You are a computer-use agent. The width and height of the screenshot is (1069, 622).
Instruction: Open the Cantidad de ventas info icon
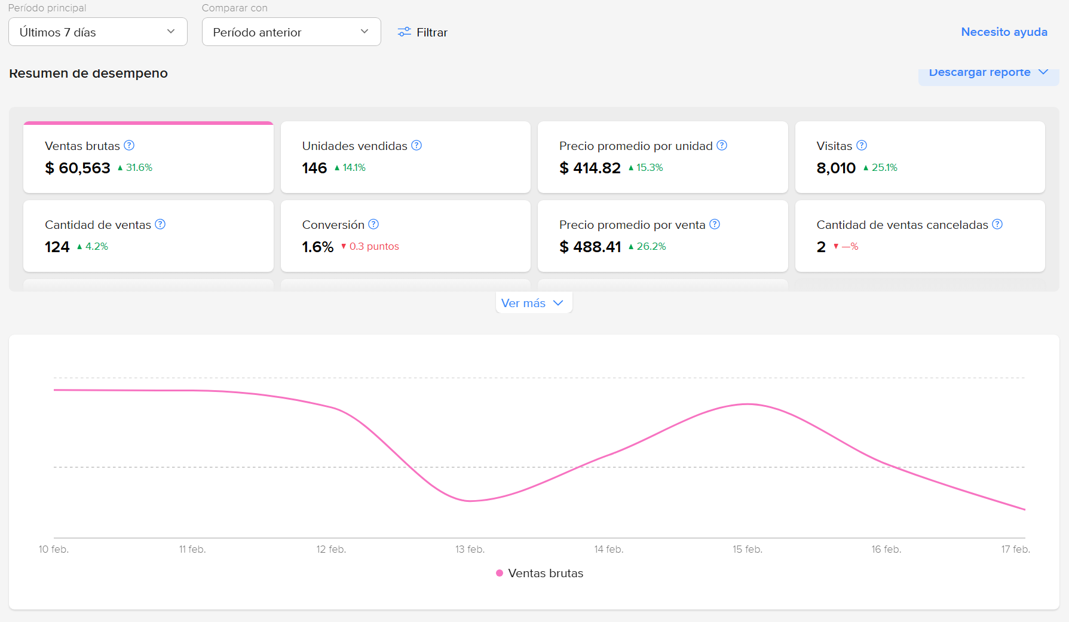pos(160,224)
